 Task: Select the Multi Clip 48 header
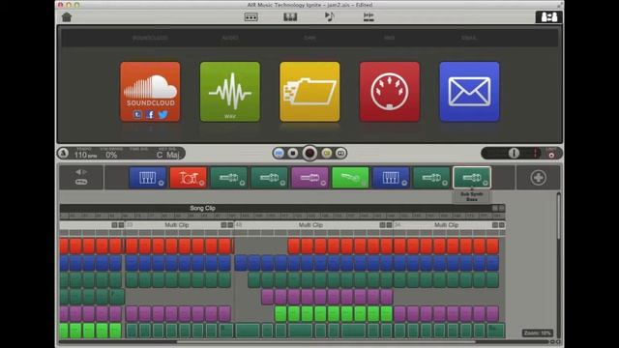click(x=313, y=225)
